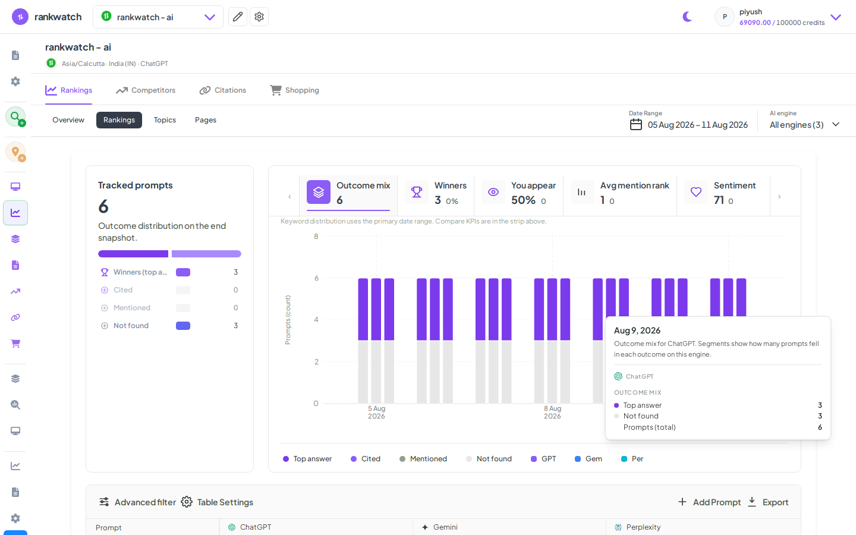Click the purple layers sidebar icon
This screenshot has width=856, height=535.
15,239
